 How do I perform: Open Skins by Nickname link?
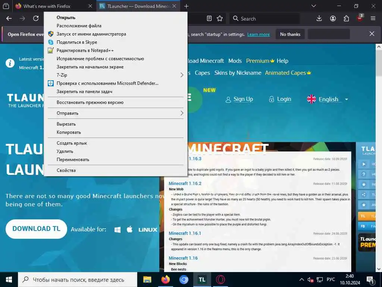tap(238, 73)
